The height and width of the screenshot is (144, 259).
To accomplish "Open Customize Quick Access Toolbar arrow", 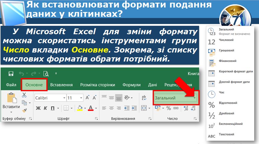I will click(56, 73).
